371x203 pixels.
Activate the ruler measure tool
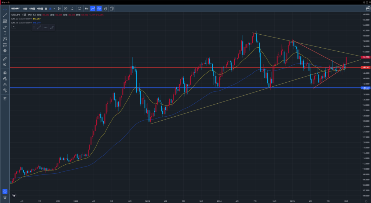5,58
